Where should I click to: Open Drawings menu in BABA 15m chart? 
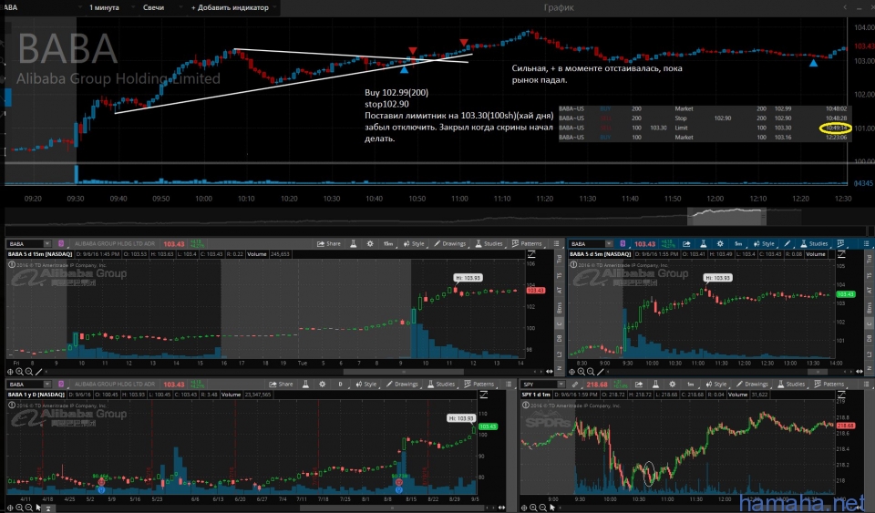(x=449, y=243)
